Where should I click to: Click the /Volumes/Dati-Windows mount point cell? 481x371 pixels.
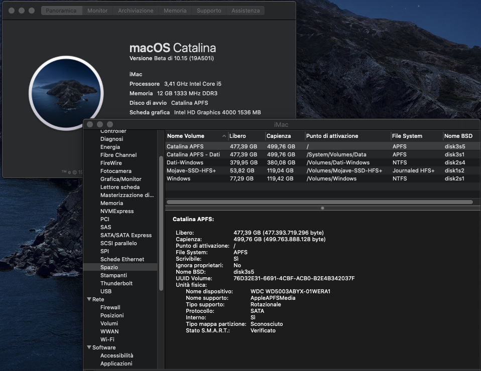338,162
